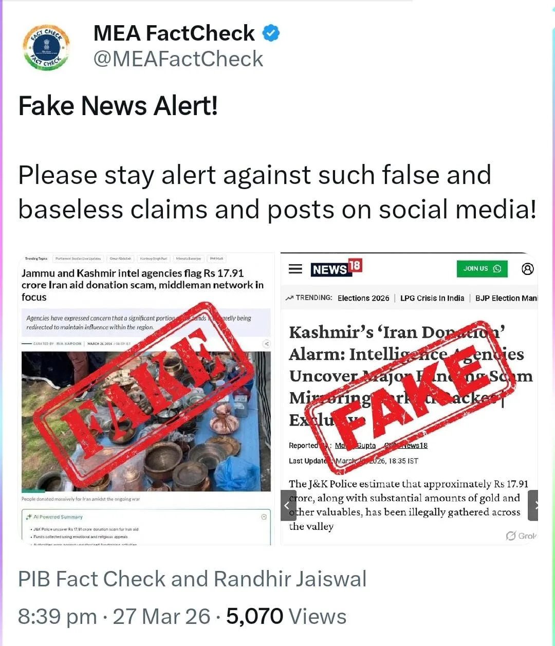Screen dimensions: 555x646
Task: Open the News18 hamburger menu icon
Action: pyautogui.click(x=295, y=269)
